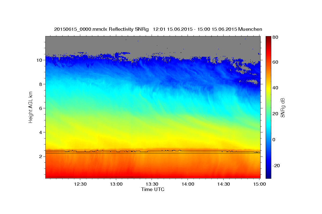Screen dimensions: 322x214
Task: Click the height axis label '10'
Action: click(x=39, y=60)
